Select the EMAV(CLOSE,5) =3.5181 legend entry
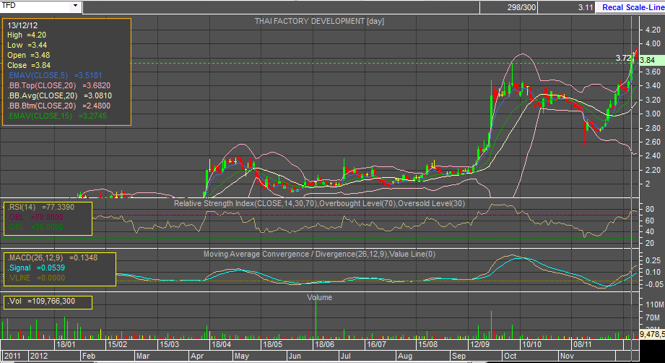Viewport: 665px width, 363px height. (55, 76)
